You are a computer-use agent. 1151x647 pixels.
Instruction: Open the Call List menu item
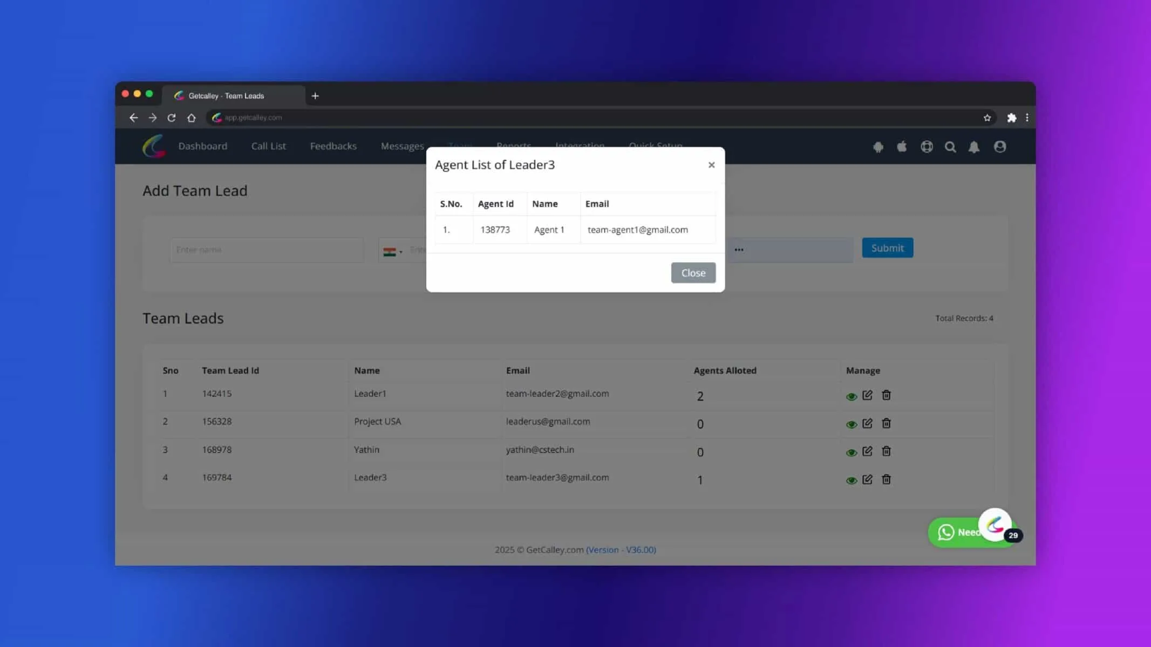[x=268, y=146]
